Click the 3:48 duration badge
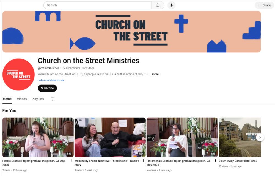 (x=213, y=154)
